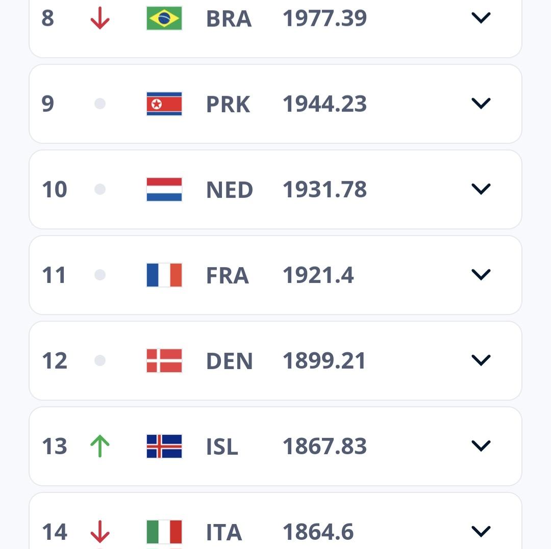Click the Italy flag icon

(x=164, y=532)
